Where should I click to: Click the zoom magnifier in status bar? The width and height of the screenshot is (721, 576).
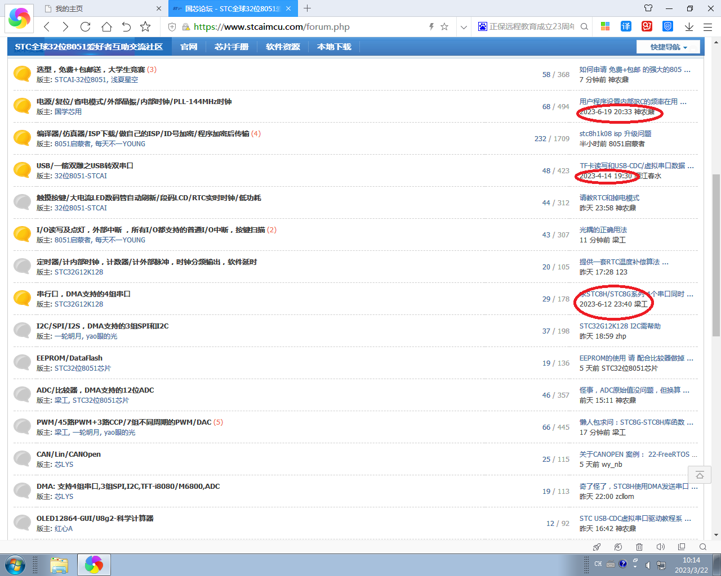point(703,547)
